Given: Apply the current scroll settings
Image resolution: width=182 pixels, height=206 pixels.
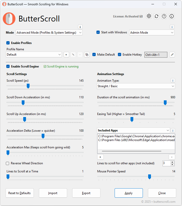Looking at the screenshot, I should tap(128, 193).
